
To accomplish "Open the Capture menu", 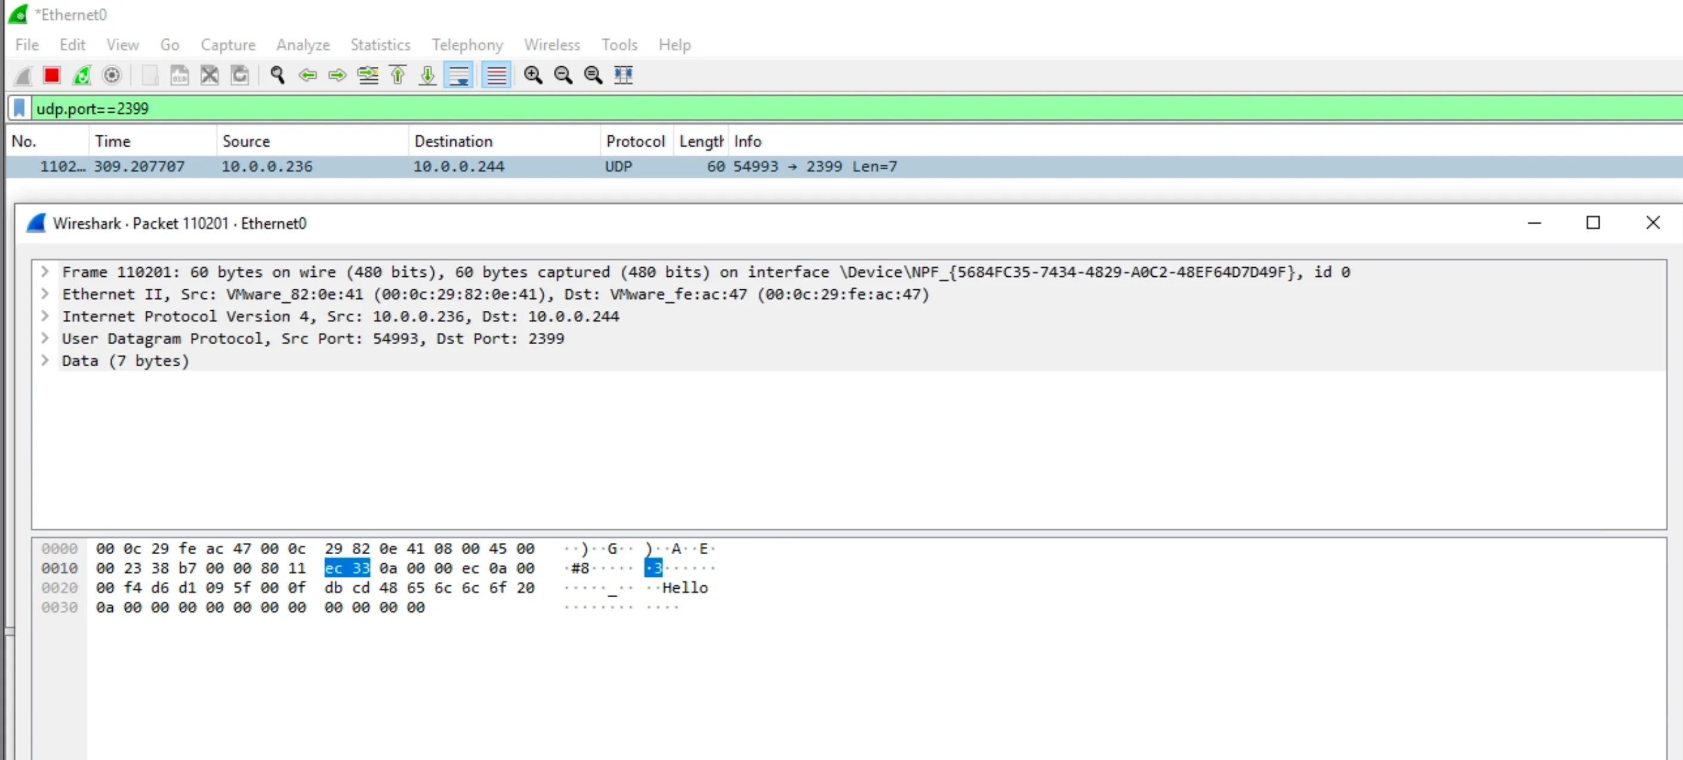I will point(228,45).
